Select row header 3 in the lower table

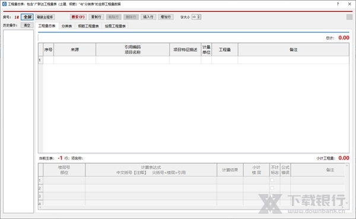40,196
